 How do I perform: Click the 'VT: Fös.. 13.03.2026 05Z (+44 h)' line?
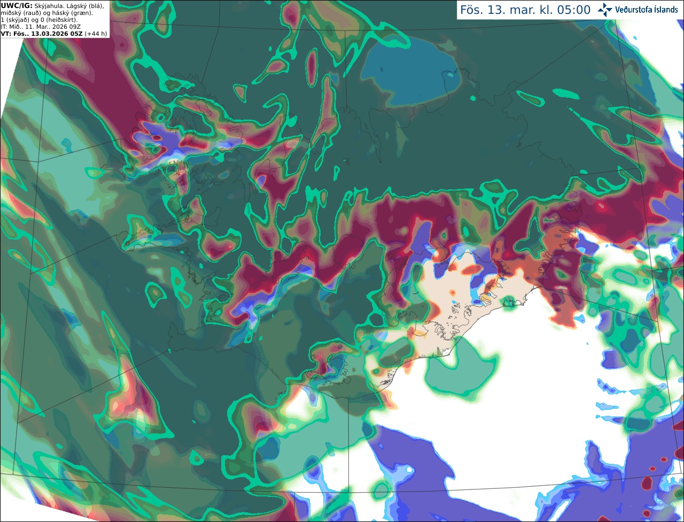pos(54,34)
